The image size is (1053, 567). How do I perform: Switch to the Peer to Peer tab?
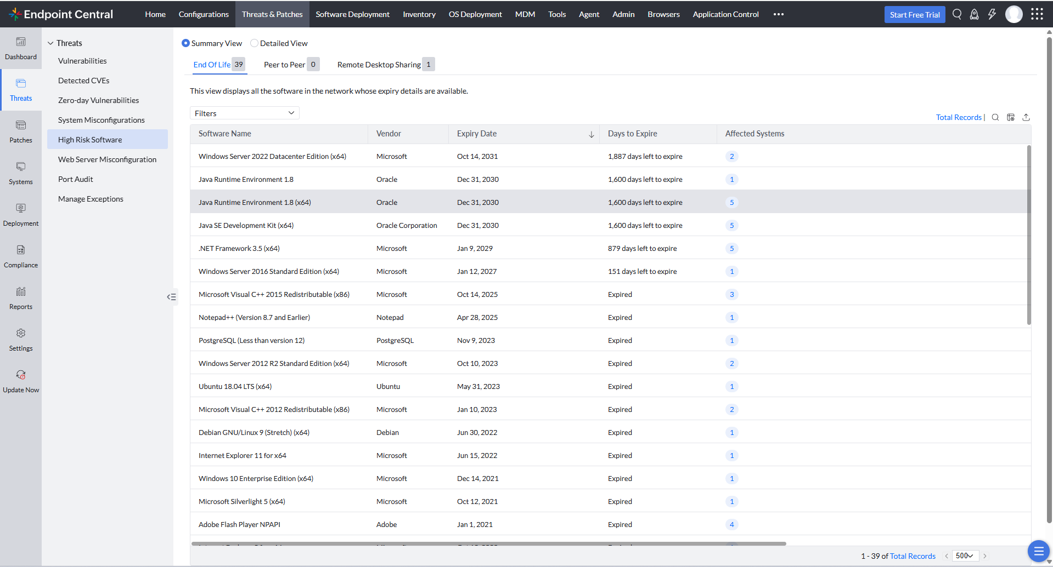click(291, 65)
